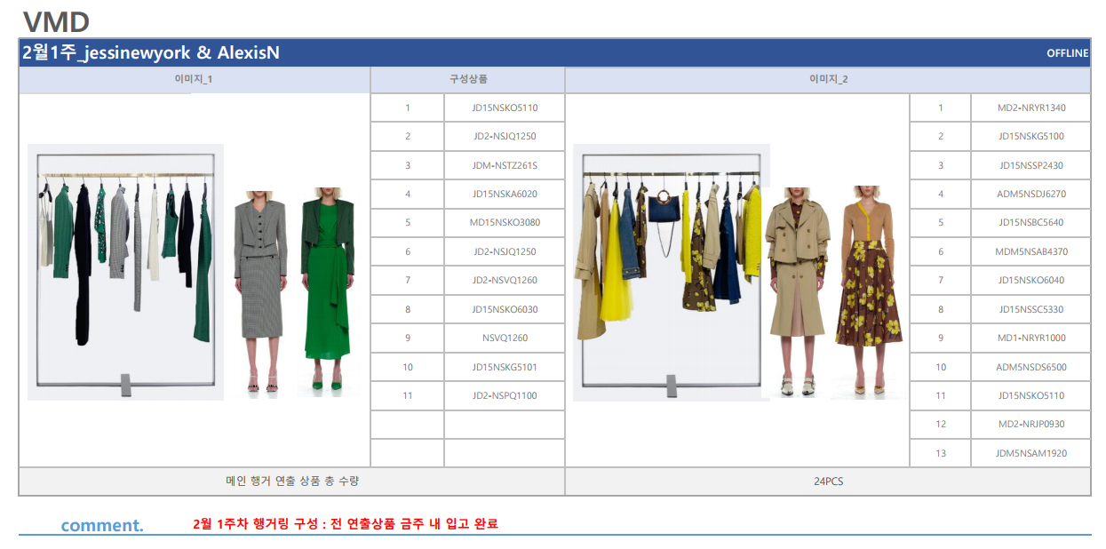Screen dimensions: 1106x549
Task: Click the '구성상품' column header
Action: pyautogui.click(x=467, y=79)
